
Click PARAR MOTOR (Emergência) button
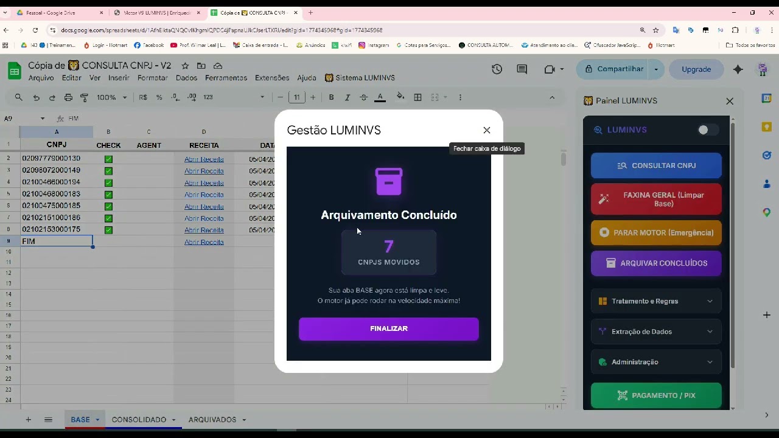point(656,233)
